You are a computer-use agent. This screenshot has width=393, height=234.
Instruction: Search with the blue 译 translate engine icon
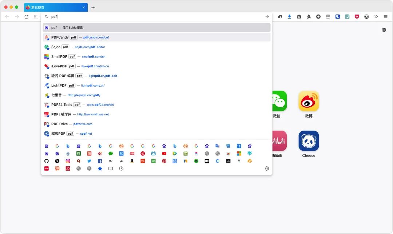pyautogui.click(x=239, y=146)
